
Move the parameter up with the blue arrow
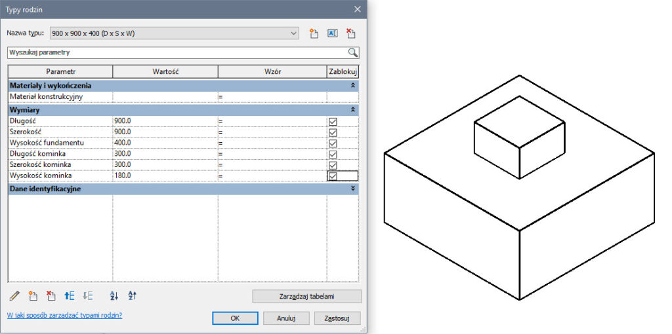click(70, 296)
